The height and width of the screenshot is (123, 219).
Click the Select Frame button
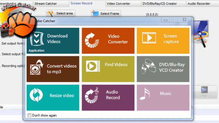click(106, 14)
